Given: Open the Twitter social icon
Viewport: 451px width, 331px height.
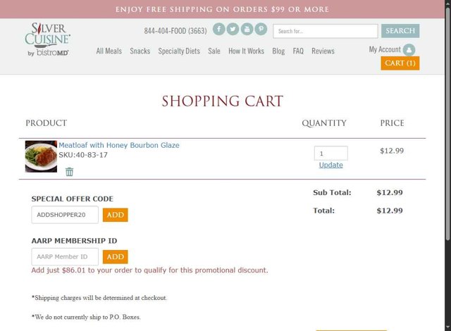Looking at the screenshot, I should pos(233,30).
